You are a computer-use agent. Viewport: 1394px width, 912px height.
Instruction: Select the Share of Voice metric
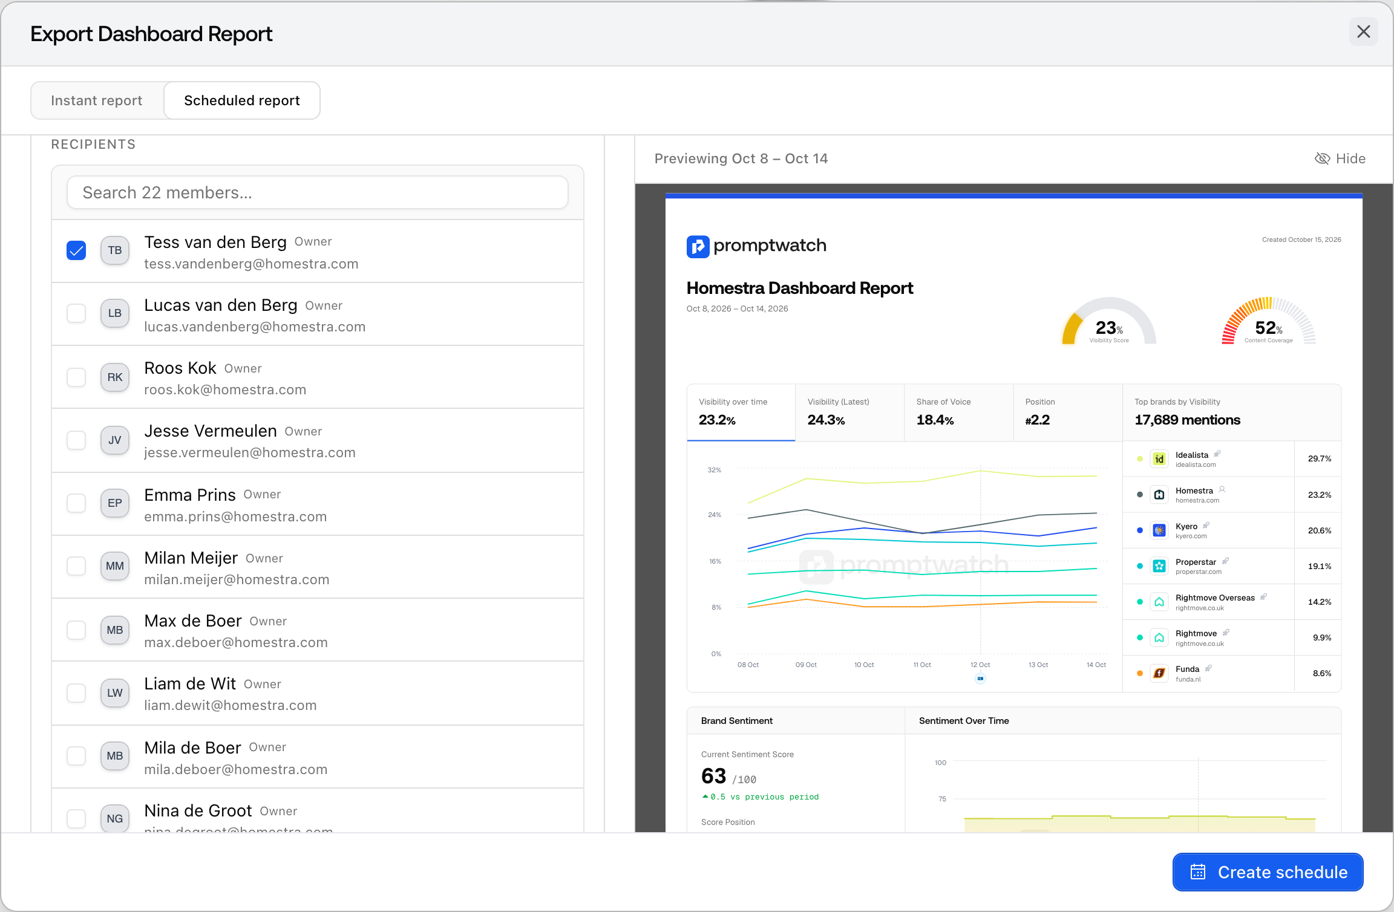click(x=958, y=412)
